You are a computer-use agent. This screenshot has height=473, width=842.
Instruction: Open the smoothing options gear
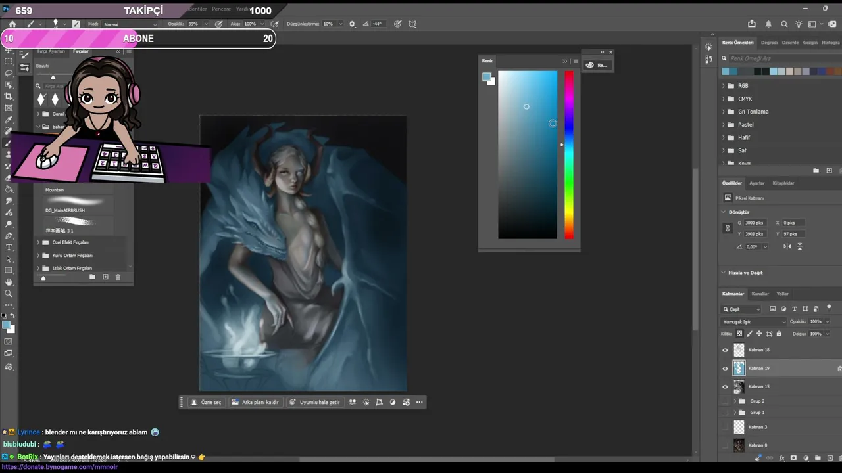[352, 24]
